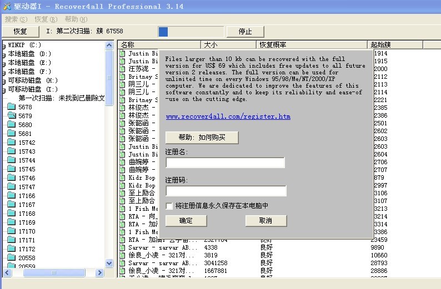This screenshot has width=441, height=289.
Task: Click file icon of 1667881 size row
Action: [122, 271]
